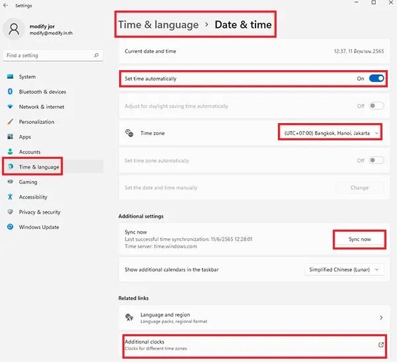397x362 pixels.
Task: Expand the Simplified Chinese (Lunar) calendar dropdown
Action: tap(344, 269)
